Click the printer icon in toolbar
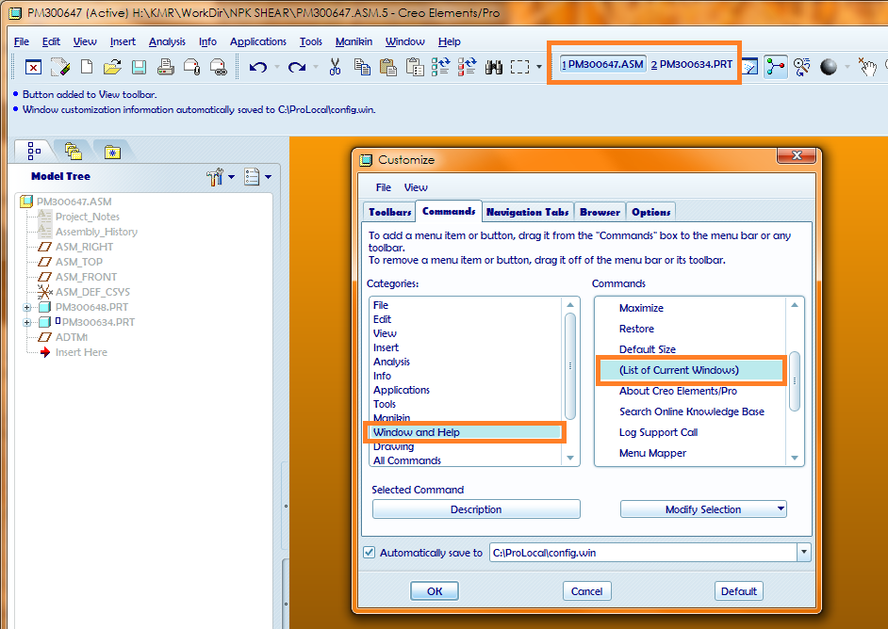 [x=165, y=67]
